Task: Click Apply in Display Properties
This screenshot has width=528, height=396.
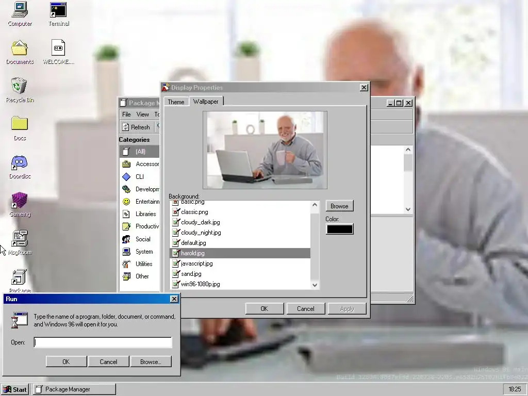Action: pyautogui.click(x=347, y=309)
